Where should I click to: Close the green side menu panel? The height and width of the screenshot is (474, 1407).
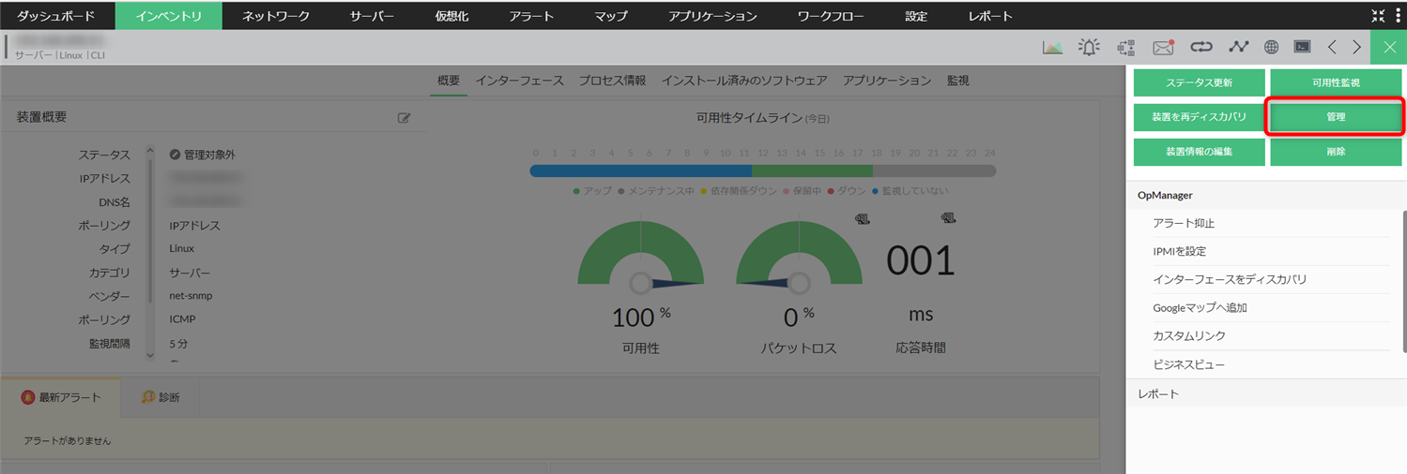click(1389, 47)
